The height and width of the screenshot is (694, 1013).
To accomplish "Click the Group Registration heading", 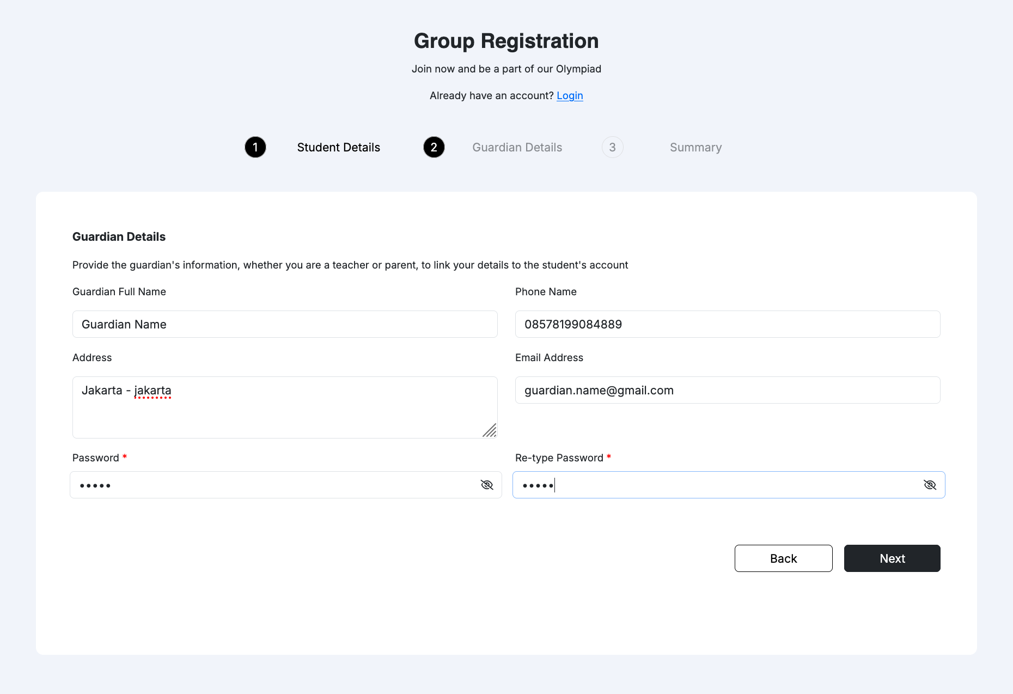I will tap(506, 41).
